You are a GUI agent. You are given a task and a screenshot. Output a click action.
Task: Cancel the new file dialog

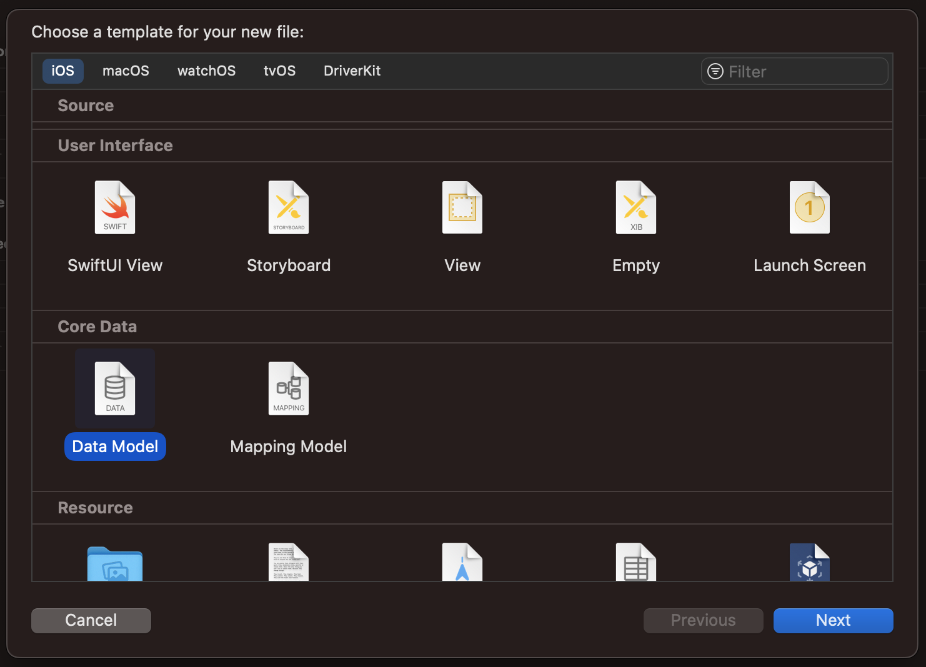pos(91,620)
